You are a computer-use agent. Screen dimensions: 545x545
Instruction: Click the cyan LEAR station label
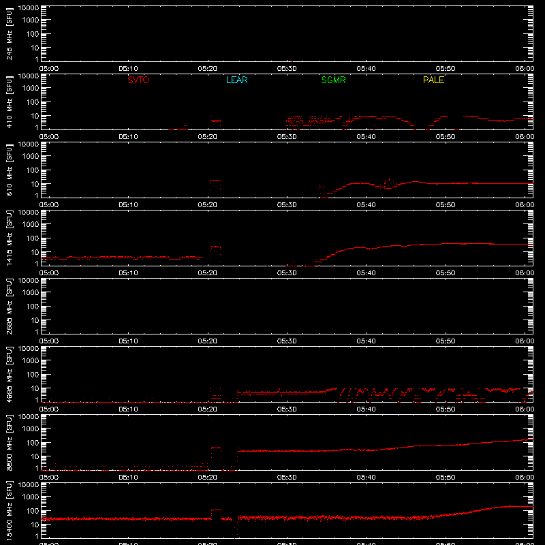pyautogui.click(x=236, y=80)
